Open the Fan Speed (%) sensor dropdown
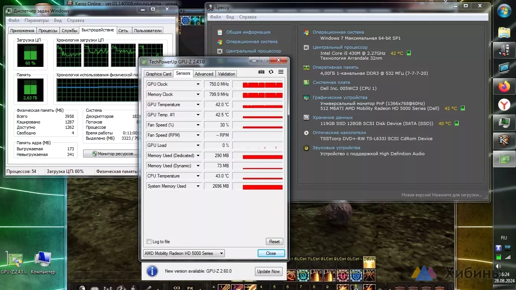516x290 pixels. click(x=198, y=125)
